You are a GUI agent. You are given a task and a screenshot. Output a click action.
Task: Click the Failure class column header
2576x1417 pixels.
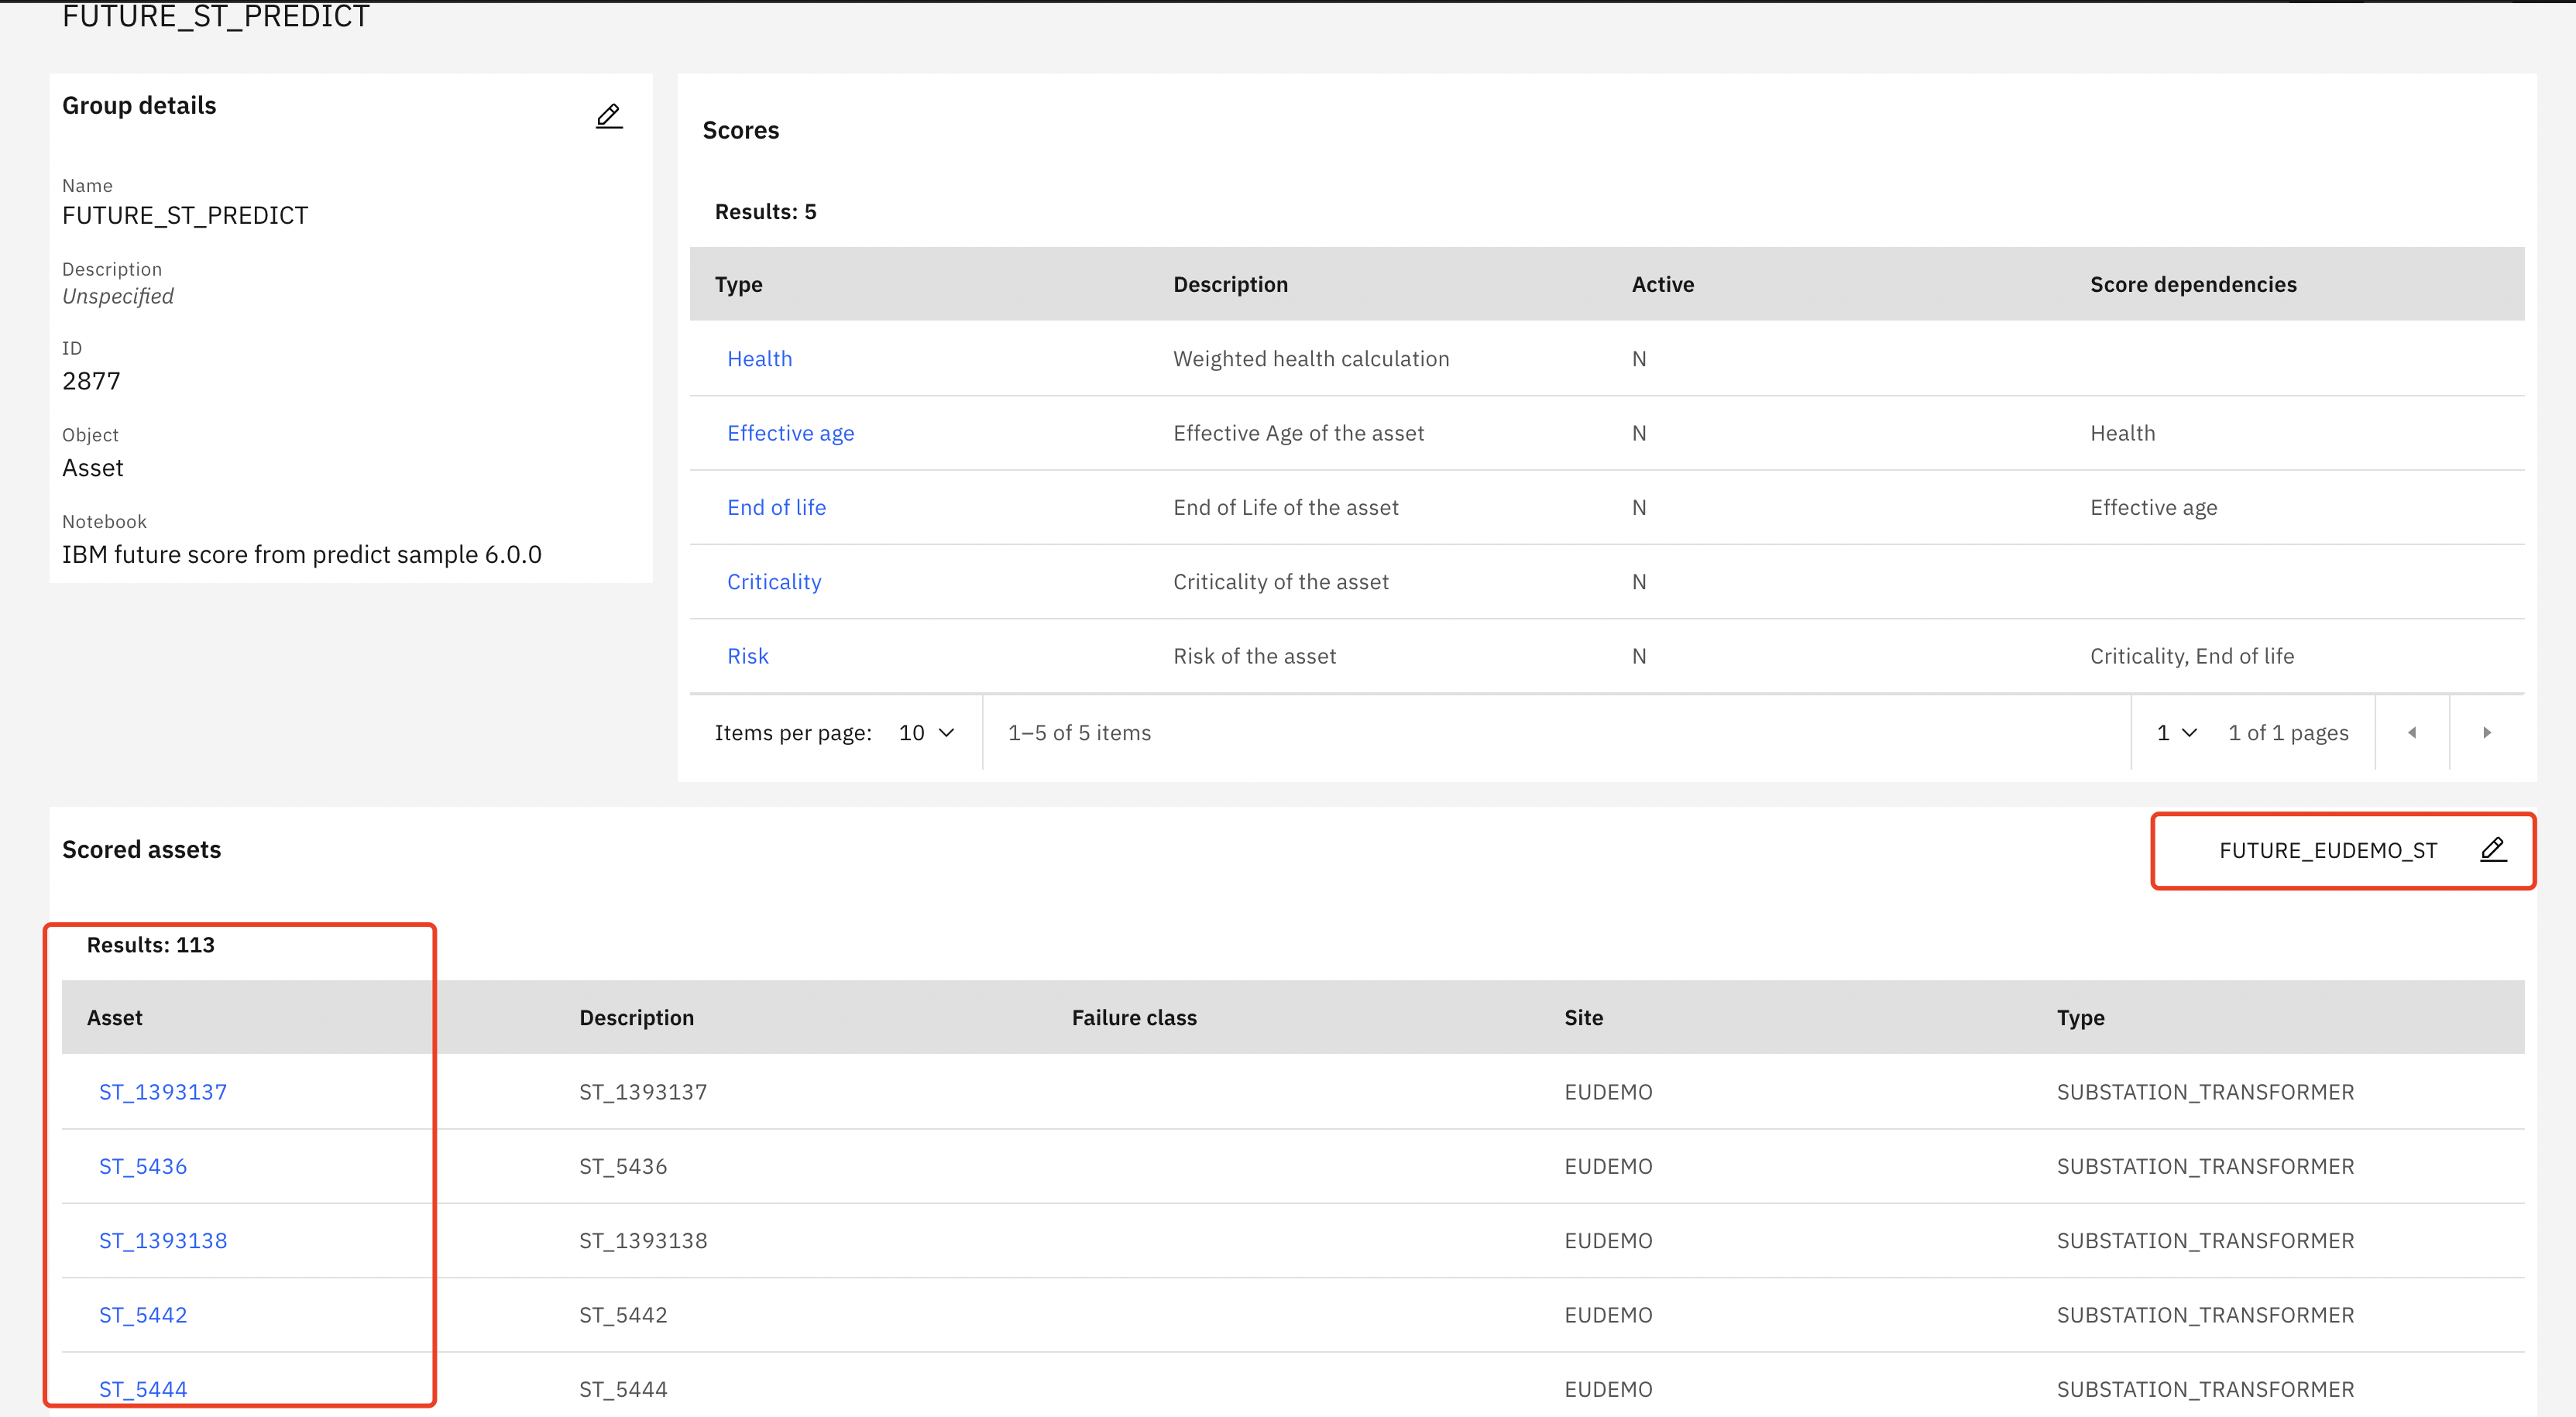(1134, 1018)
